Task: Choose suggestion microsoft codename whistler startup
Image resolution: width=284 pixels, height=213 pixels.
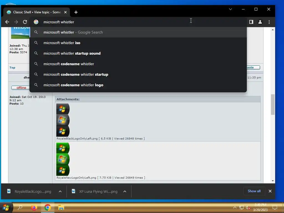Action: (138, 74)
